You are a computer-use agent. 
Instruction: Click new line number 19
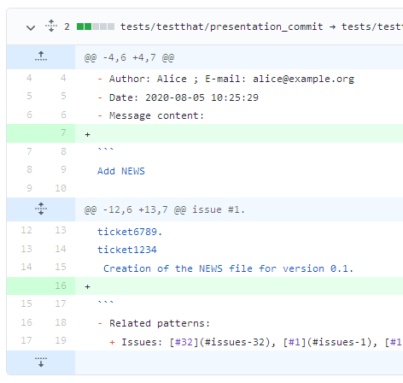(61, 340)
